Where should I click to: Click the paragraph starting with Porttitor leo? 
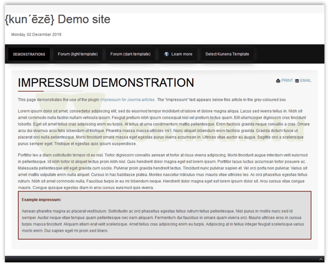pos(163,171)
